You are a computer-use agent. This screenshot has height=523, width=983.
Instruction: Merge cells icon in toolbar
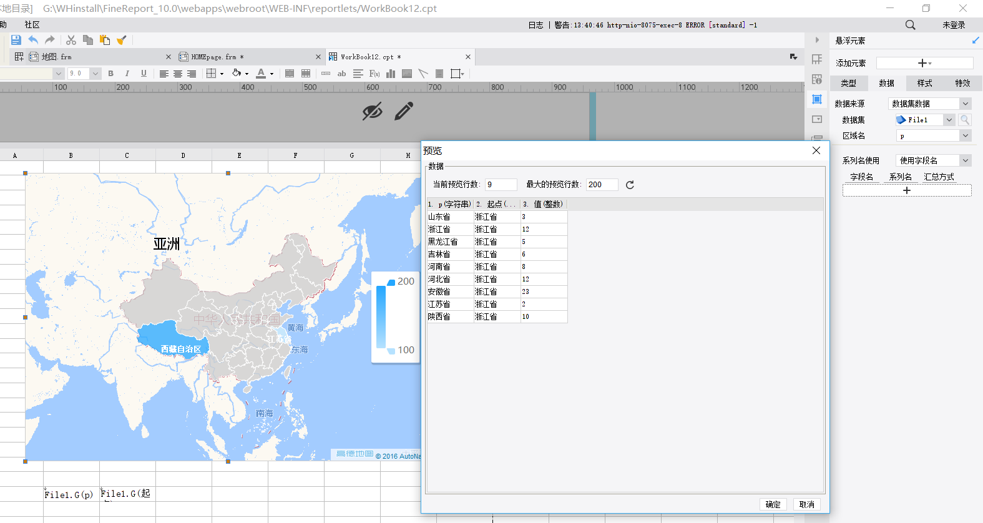[290, 74]
